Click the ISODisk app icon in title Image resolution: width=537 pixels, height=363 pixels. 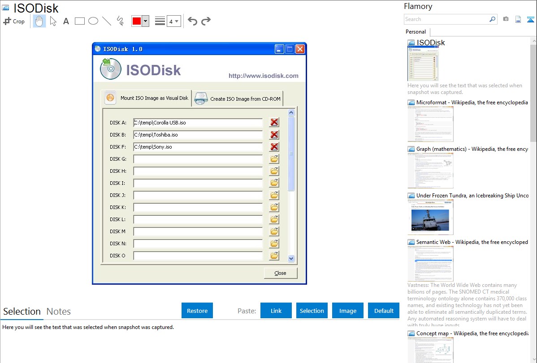[x=98, y=49]
